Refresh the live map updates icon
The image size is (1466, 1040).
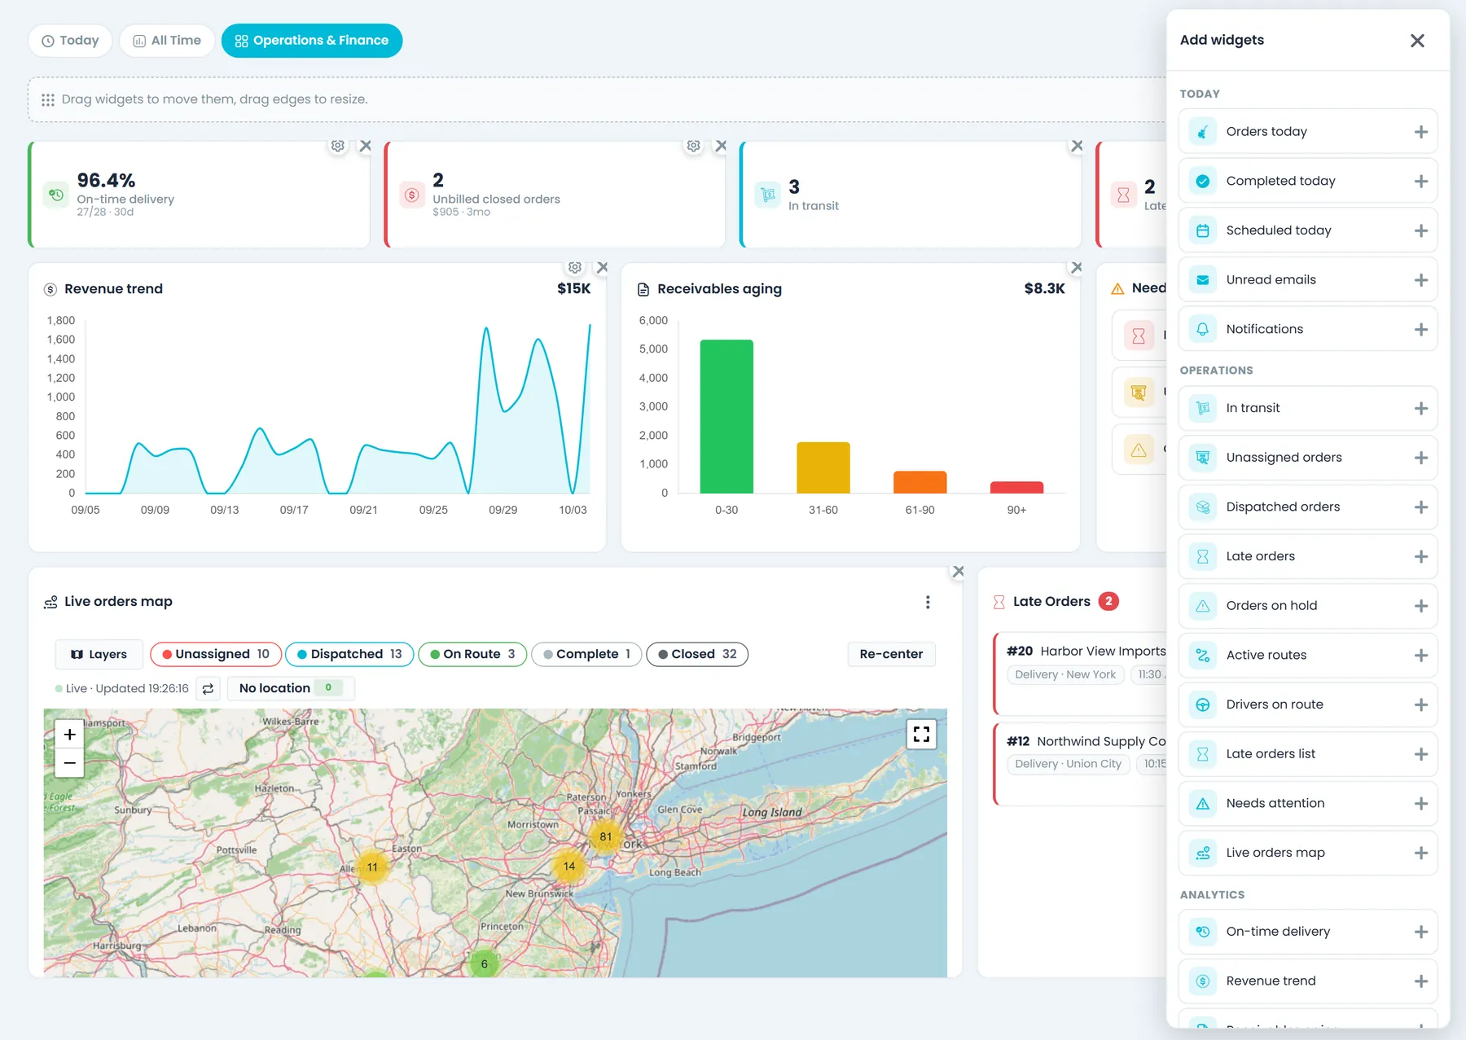[x=208, y=689]
